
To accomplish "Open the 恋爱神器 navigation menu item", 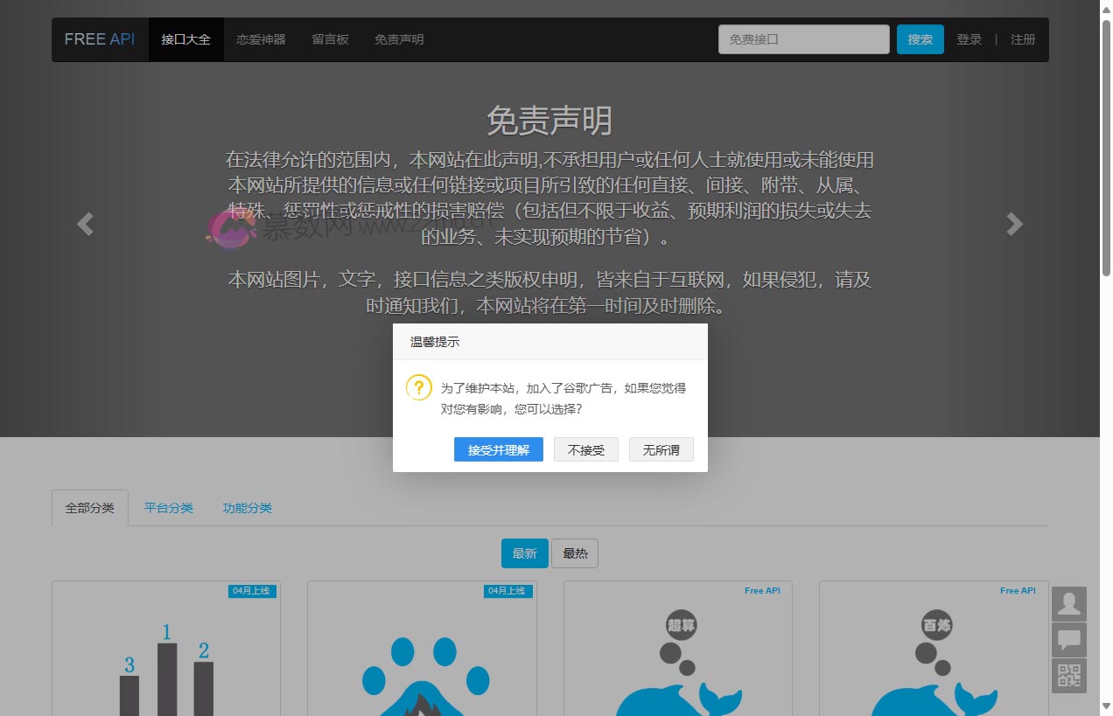I will point(261,39).
